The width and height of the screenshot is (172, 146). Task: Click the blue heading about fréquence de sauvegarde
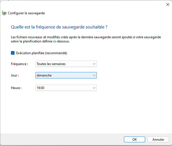(x=59, y=27)
